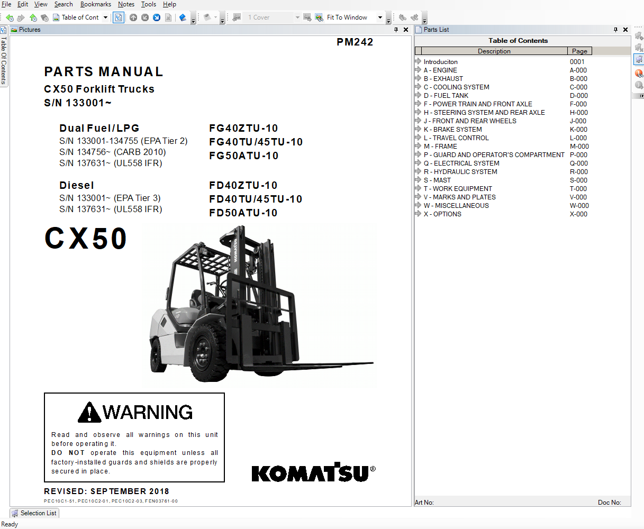Toggle the panes layout button in toolbar

coord(118,17)
